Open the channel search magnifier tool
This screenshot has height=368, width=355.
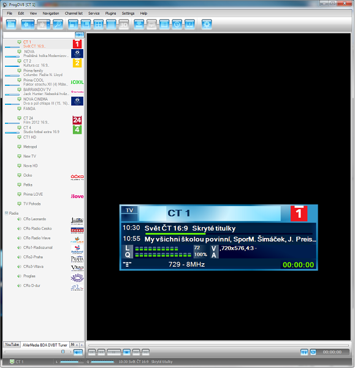click(58, 24)
